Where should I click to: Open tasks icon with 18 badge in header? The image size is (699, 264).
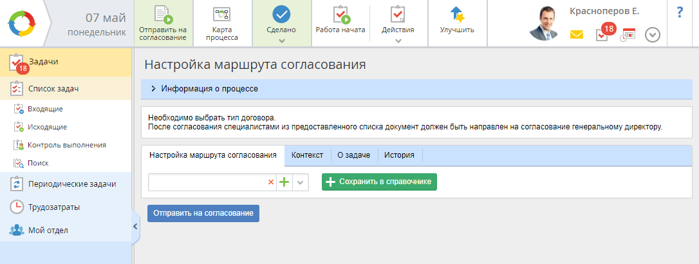click(602, 33)
